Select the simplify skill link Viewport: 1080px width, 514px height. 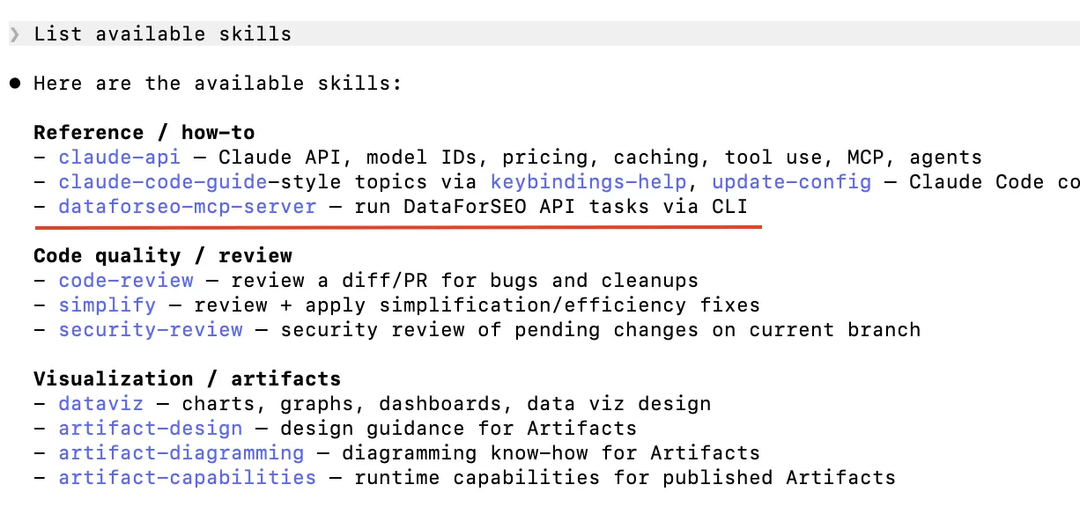pyautogui.click(x=107, y=305)
